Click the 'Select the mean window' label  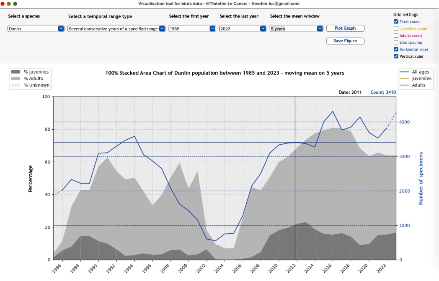click(x=295, y=16)
